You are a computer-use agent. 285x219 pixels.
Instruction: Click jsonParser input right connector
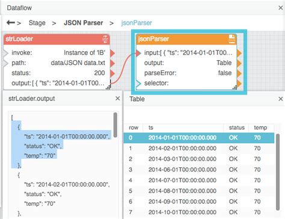click(x=239, y=53)
